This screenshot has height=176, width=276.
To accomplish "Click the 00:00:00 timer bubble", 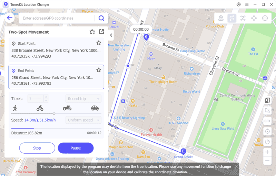I will pyautogui.click(x=141, y=30).
